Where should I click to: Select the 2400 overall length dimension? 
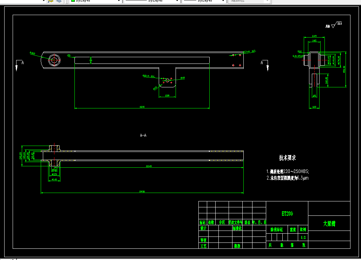pyautogui.click(x=142, y=192)
